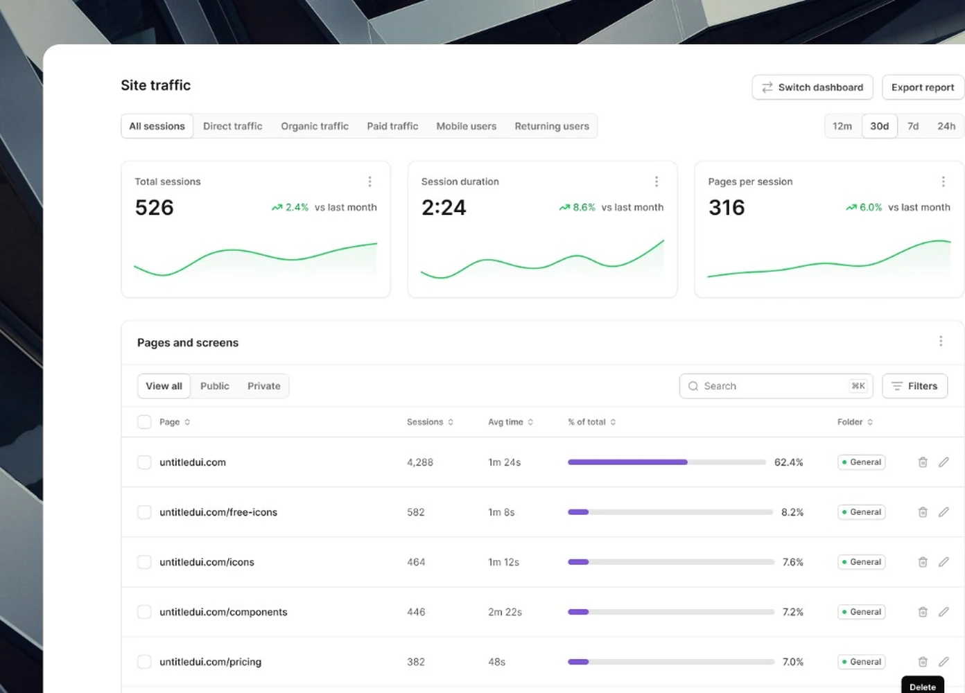Edit the untitledui.com/pricing row

944,662
